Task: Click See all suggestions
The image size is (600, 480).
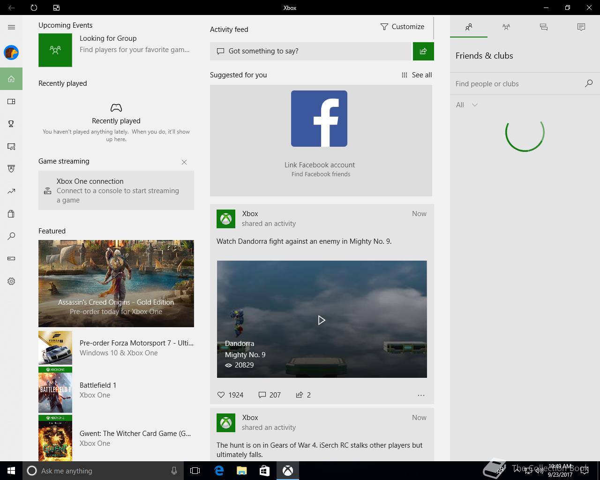Action: click(x=417, y=75)
